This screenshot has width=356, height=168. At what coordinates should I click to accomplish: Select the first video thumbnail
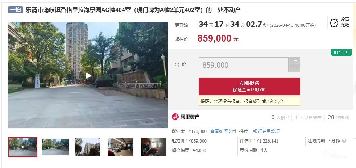coord(23,147)
